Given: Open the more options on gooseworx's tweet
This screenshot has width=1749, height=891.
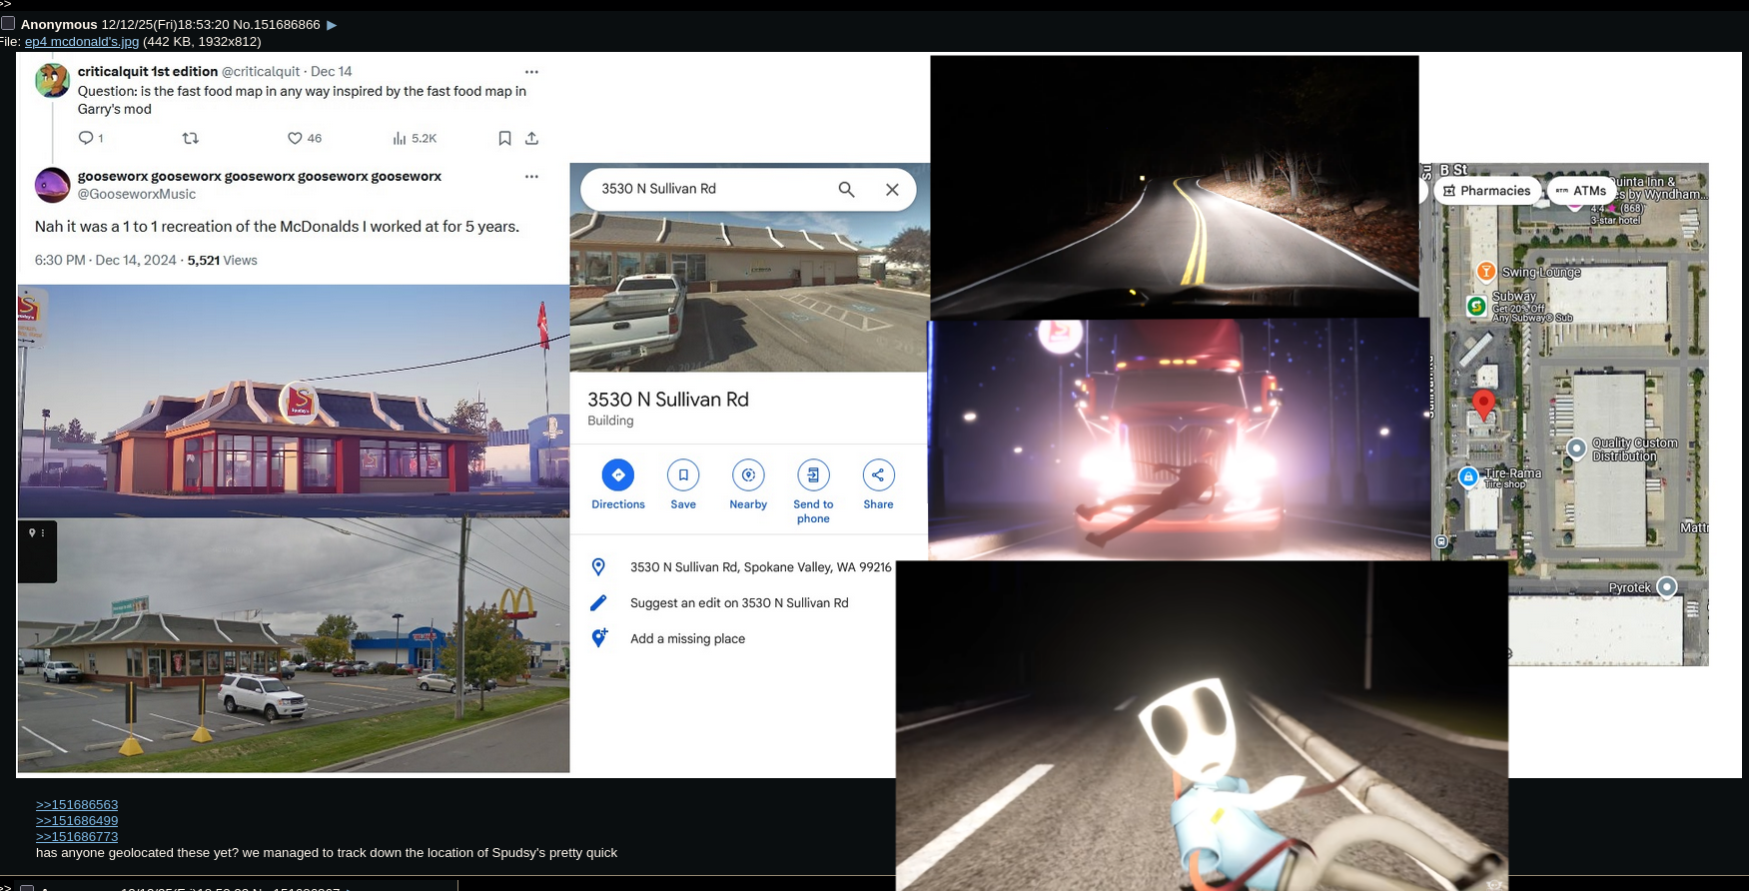Looking at the screenshot, I should (x=531, y=177).
